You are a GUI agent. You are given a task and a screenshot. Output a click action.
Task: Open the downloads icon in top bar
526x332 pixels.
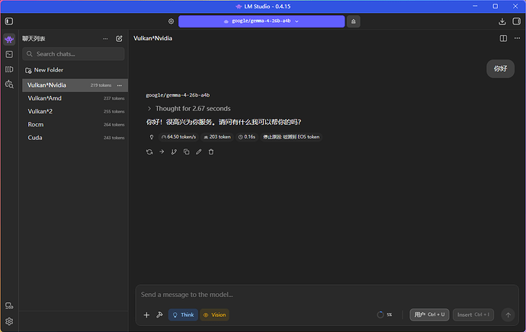[502, 21]
